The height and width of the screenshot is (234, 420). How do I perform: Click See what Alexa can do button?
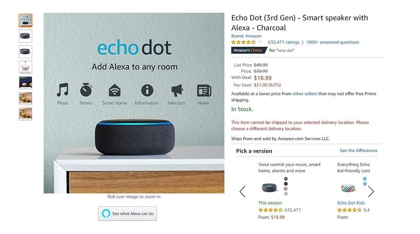point(128,213)
